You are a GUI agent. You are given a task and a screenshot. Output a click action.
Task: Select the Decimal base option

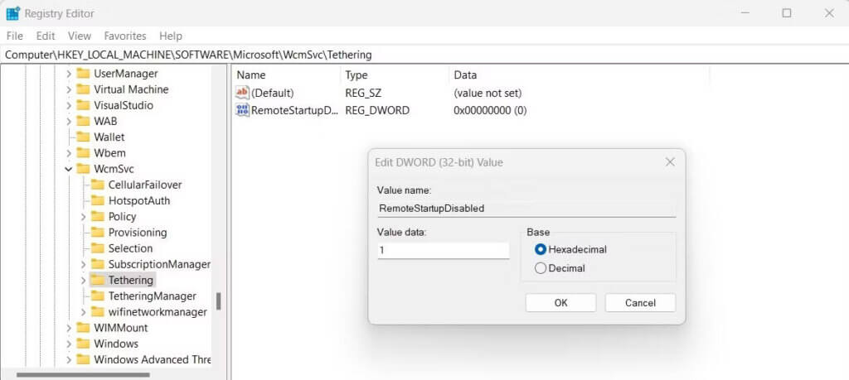point(541,268)
